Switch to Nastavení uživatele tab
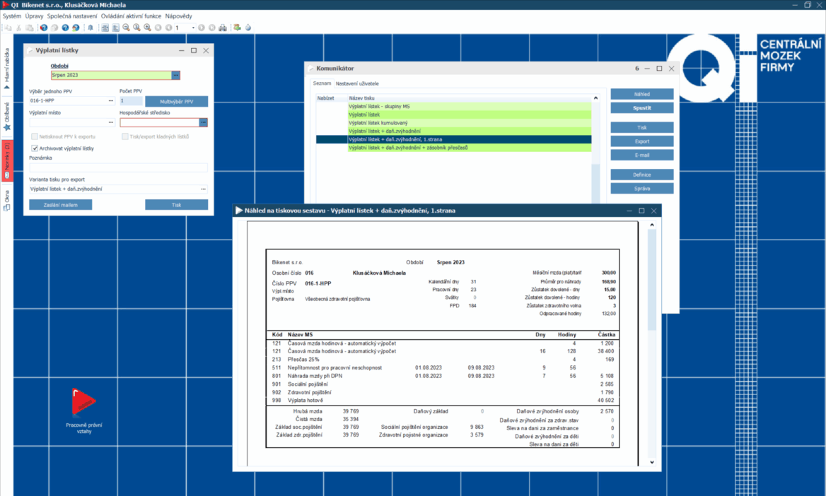The image size is (826, 496). click(357, 83)
